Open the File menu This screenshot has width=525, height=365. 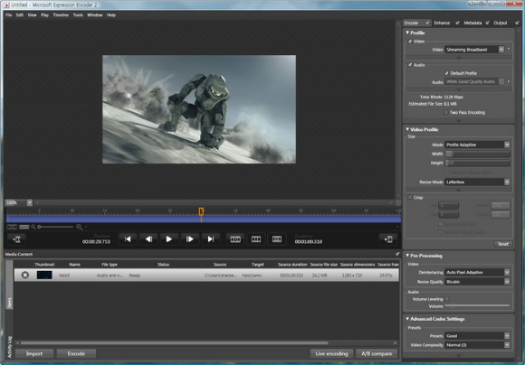pyautogui.click(x=9, y=15)
